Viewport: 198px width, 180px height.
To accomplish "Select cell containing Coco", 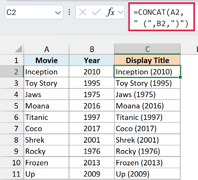I will coord(47,128).
